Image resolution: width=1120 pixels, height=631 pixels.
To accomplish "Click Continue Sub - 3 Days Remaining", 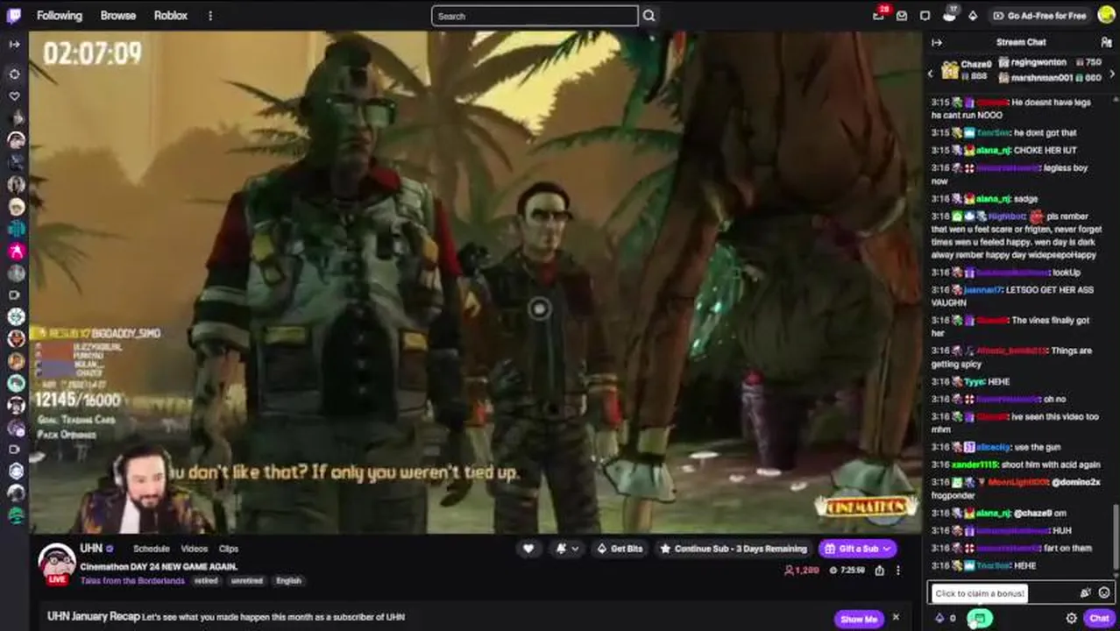I will coord(733,549).
